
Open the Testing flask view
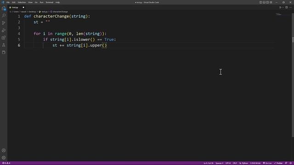click(x=4, y=45)
